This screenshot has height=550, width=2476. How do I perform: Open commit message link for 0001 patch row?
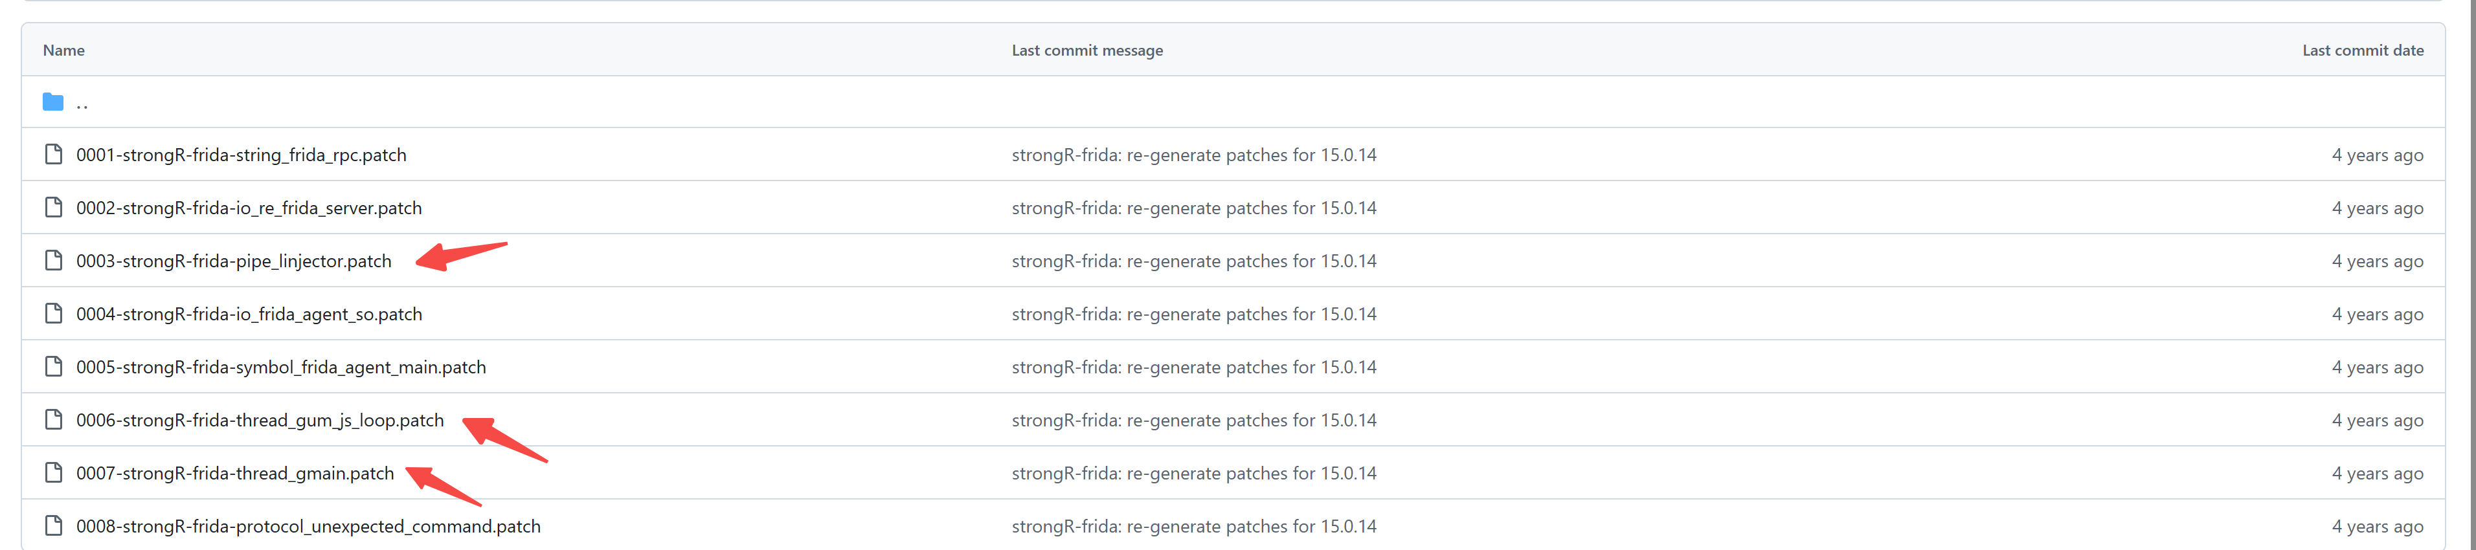click(1193, 155)
